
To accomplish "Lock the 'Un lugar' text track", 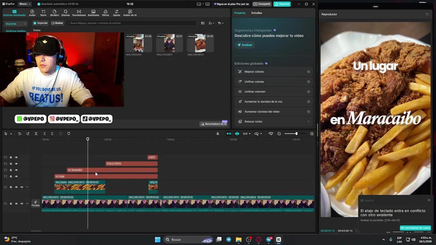I will tap(11, 176).
